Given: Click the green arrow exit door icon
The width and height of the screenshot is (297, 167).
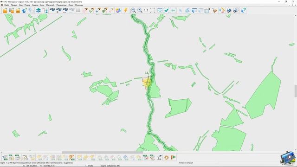Looking at the screenshot, I should click(173, 157).
